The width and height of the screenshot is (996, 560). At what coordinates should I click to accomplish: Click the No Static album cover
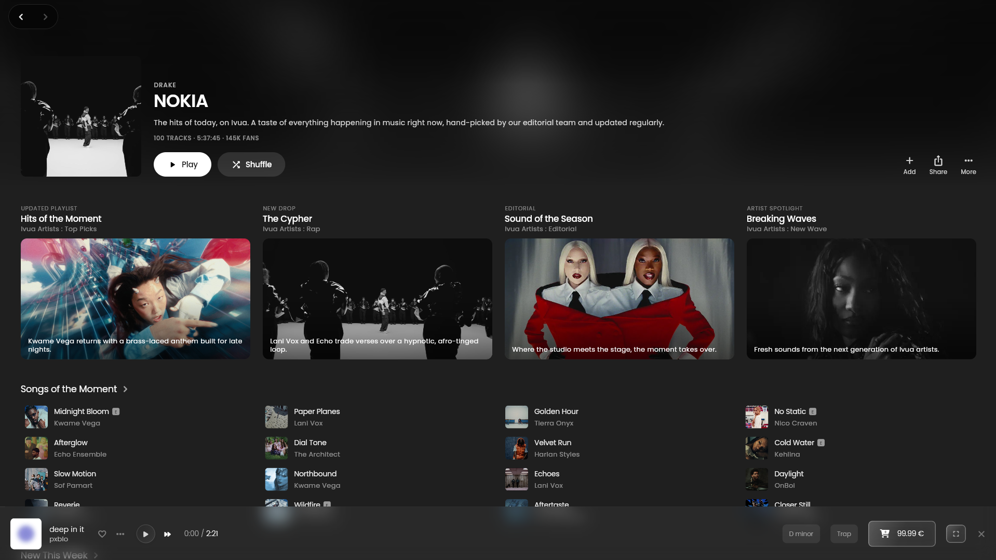(x=757, y=417)
